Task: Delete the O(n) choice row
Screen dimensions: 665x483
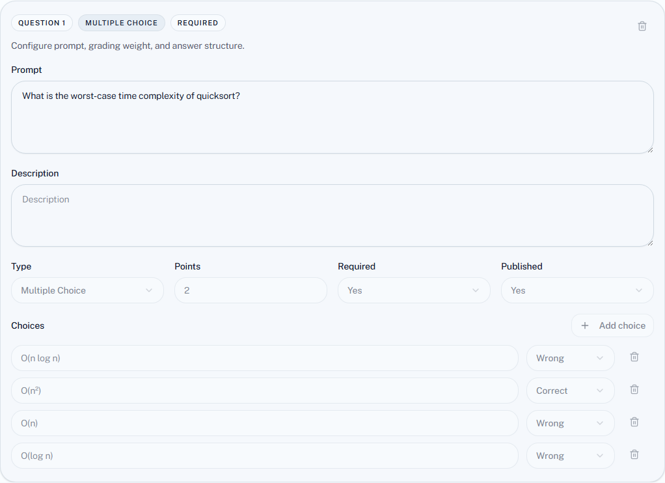Action: (634, 422)
